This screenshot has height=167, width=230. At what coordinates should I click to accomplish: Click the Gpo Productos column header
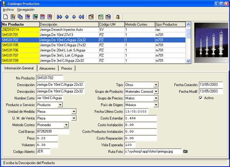(x=170, y=24)
